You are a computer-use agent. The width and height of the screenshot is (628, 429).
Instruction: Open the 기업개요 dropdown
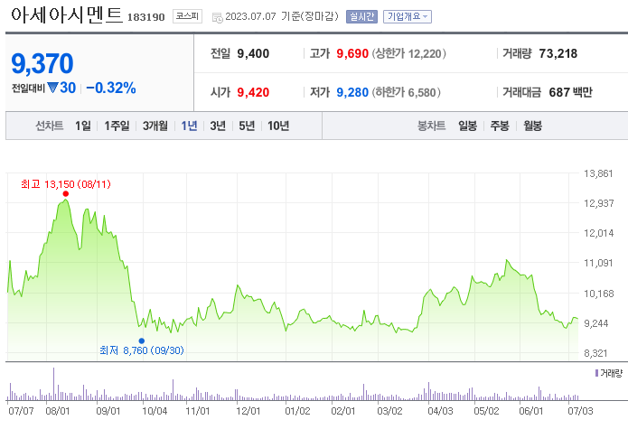click(408, 16)
